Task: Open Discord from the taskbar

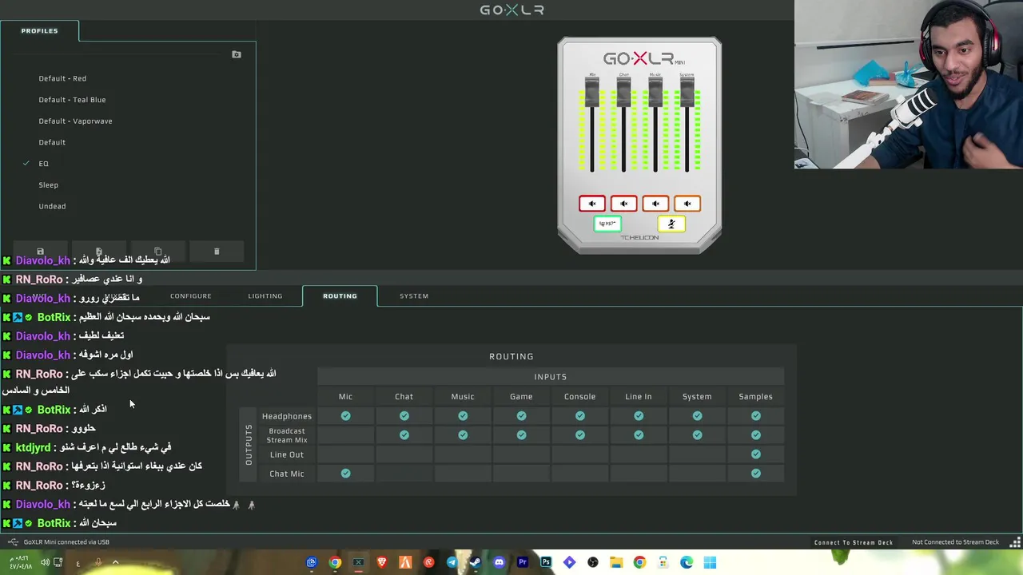Action: (x=500, y=562)
